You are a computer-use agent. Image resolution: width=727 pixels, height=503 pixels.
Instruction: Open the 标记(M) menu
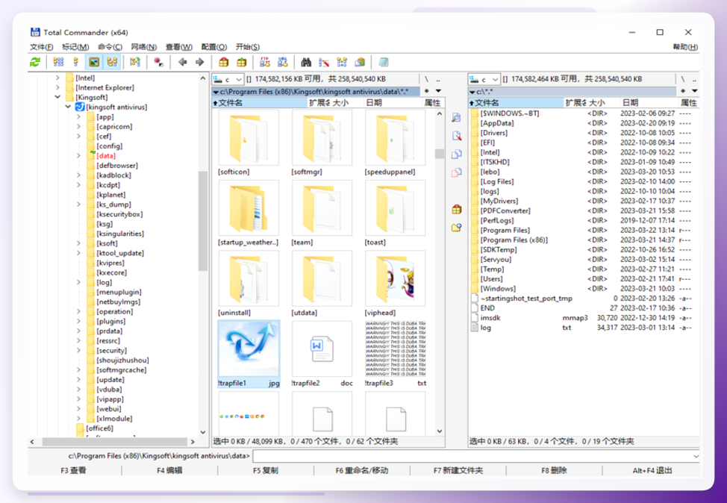coord(75,47)
